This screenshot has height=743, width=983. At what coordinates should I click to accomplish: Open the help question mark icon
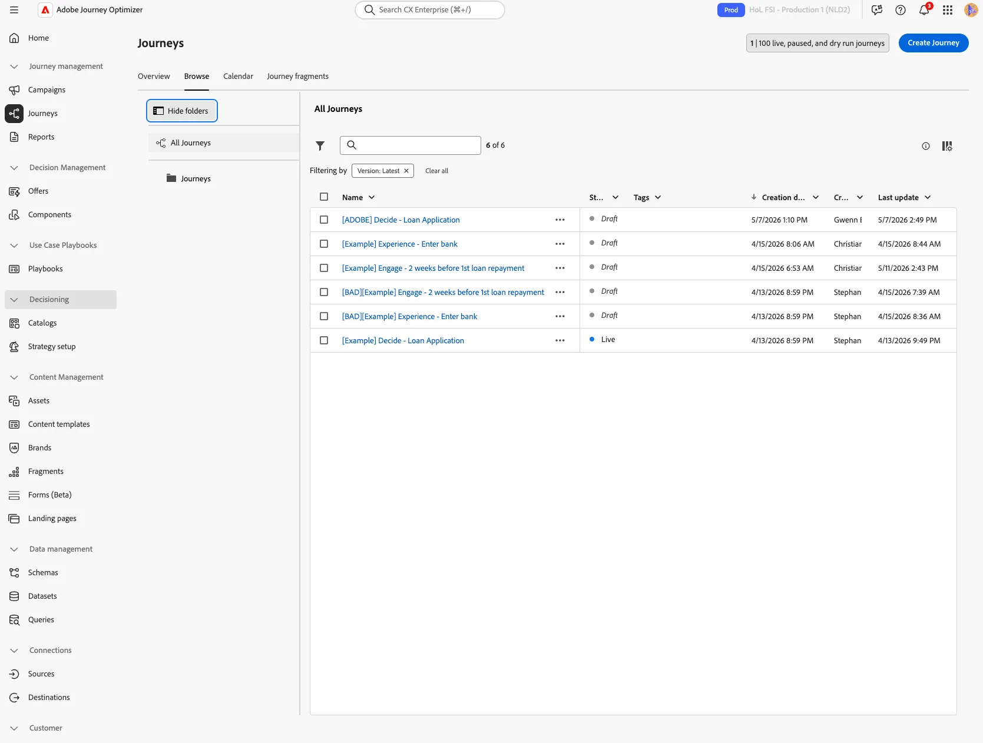(901, 10)
